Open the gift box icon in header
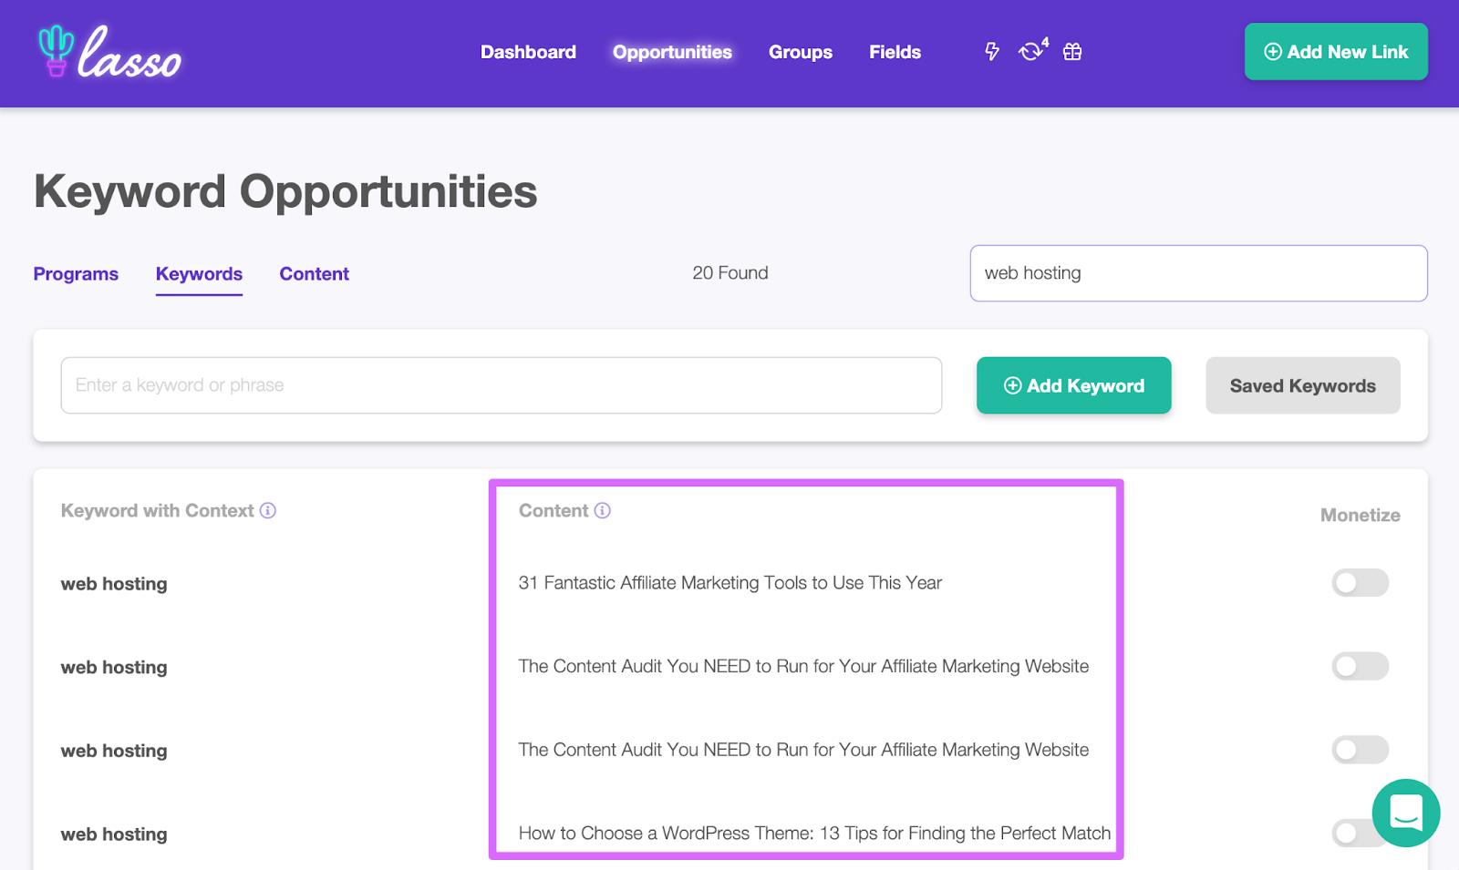The width and height of the screenshot is (1459, 870). point(1072,52)
